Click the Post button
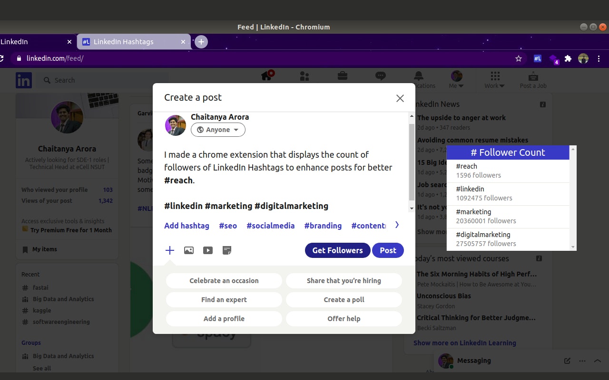 pos(388,250)
